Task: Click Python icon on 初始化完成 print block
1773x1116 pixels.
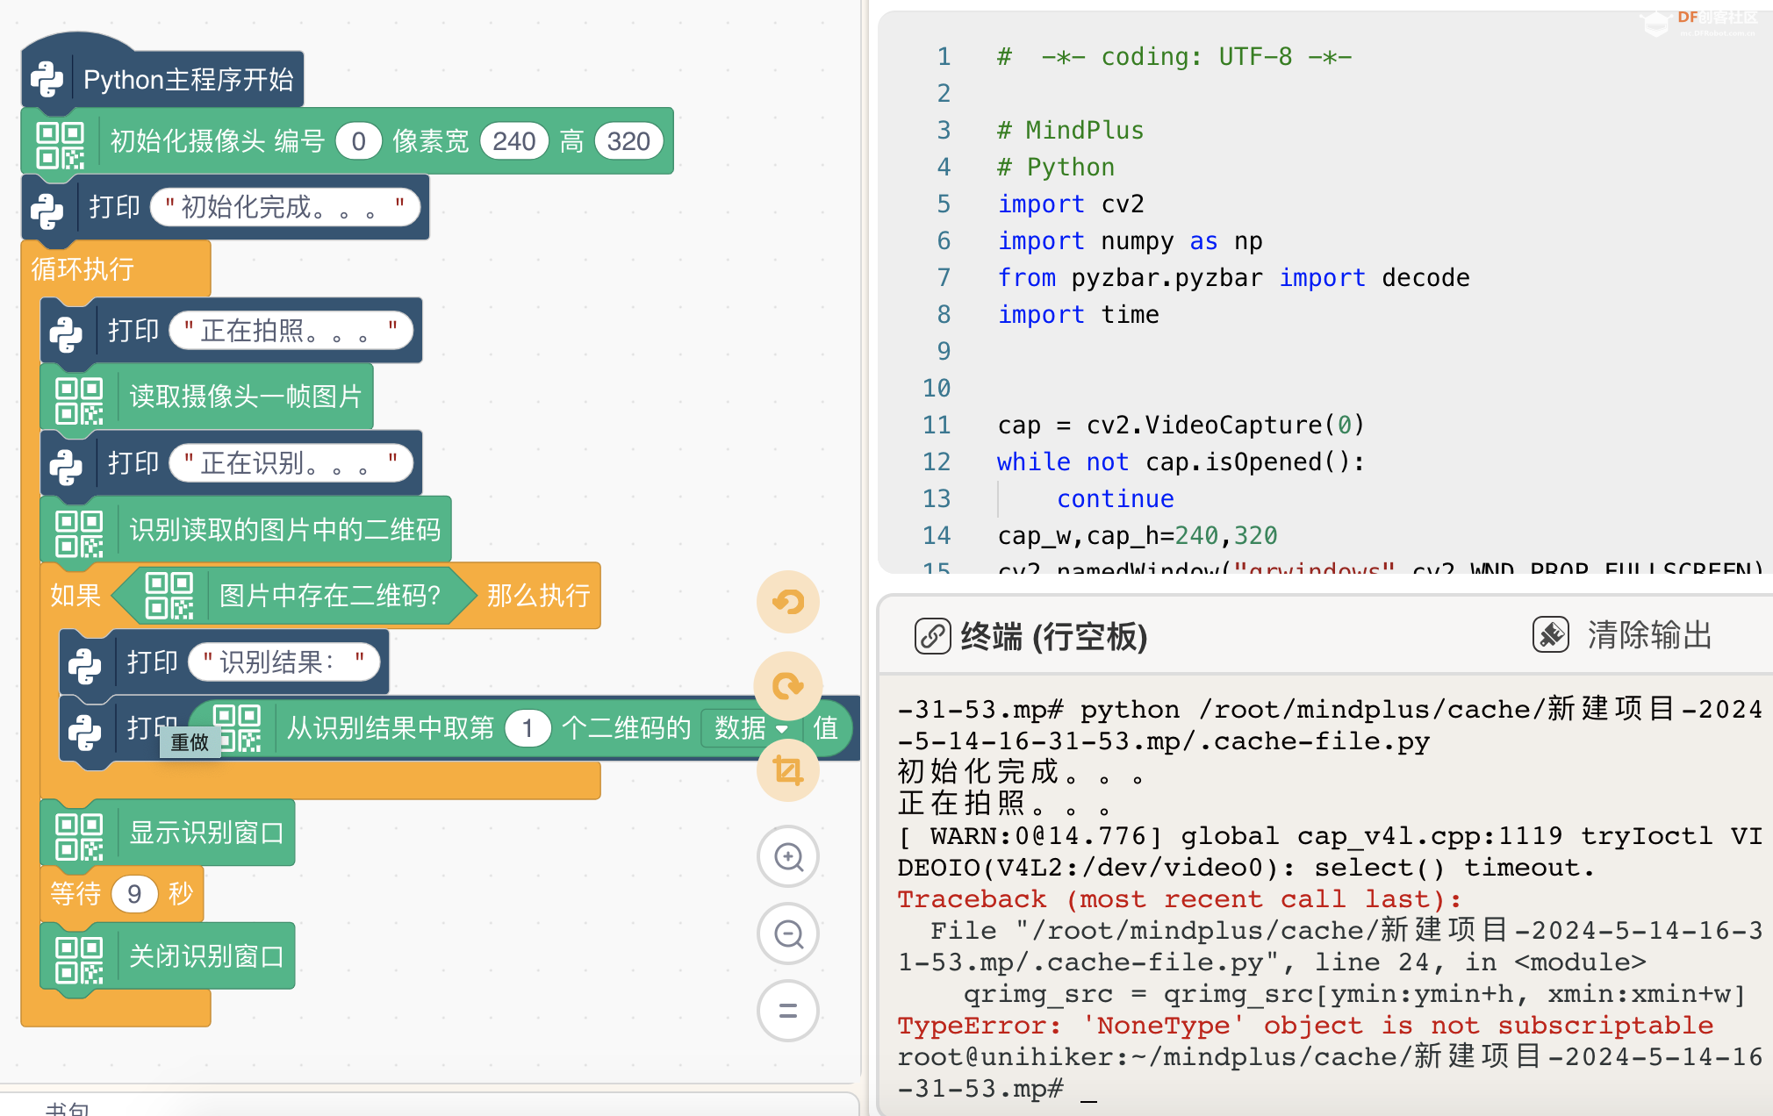Action: [47, 211]
